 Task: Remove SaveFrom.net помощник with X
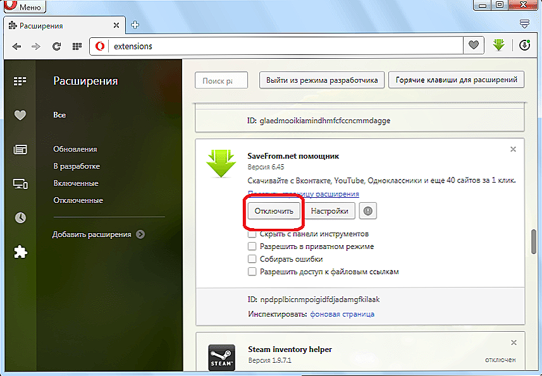(x=513, y=149)
